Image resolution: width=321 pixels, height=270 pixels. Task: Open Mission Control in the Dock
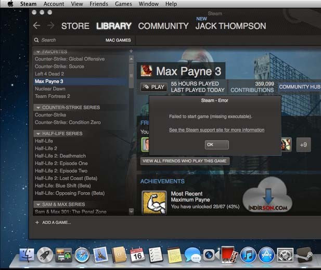coord(63,255)
